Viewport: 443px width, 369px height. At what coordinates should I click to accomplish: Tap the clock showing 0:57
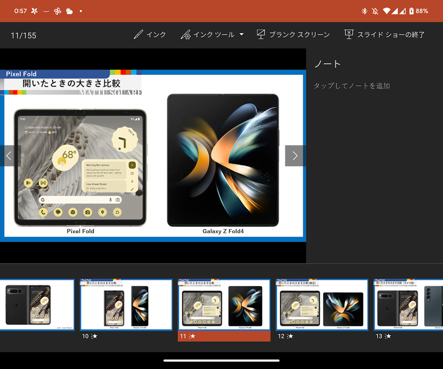click(x=20, y=11)
